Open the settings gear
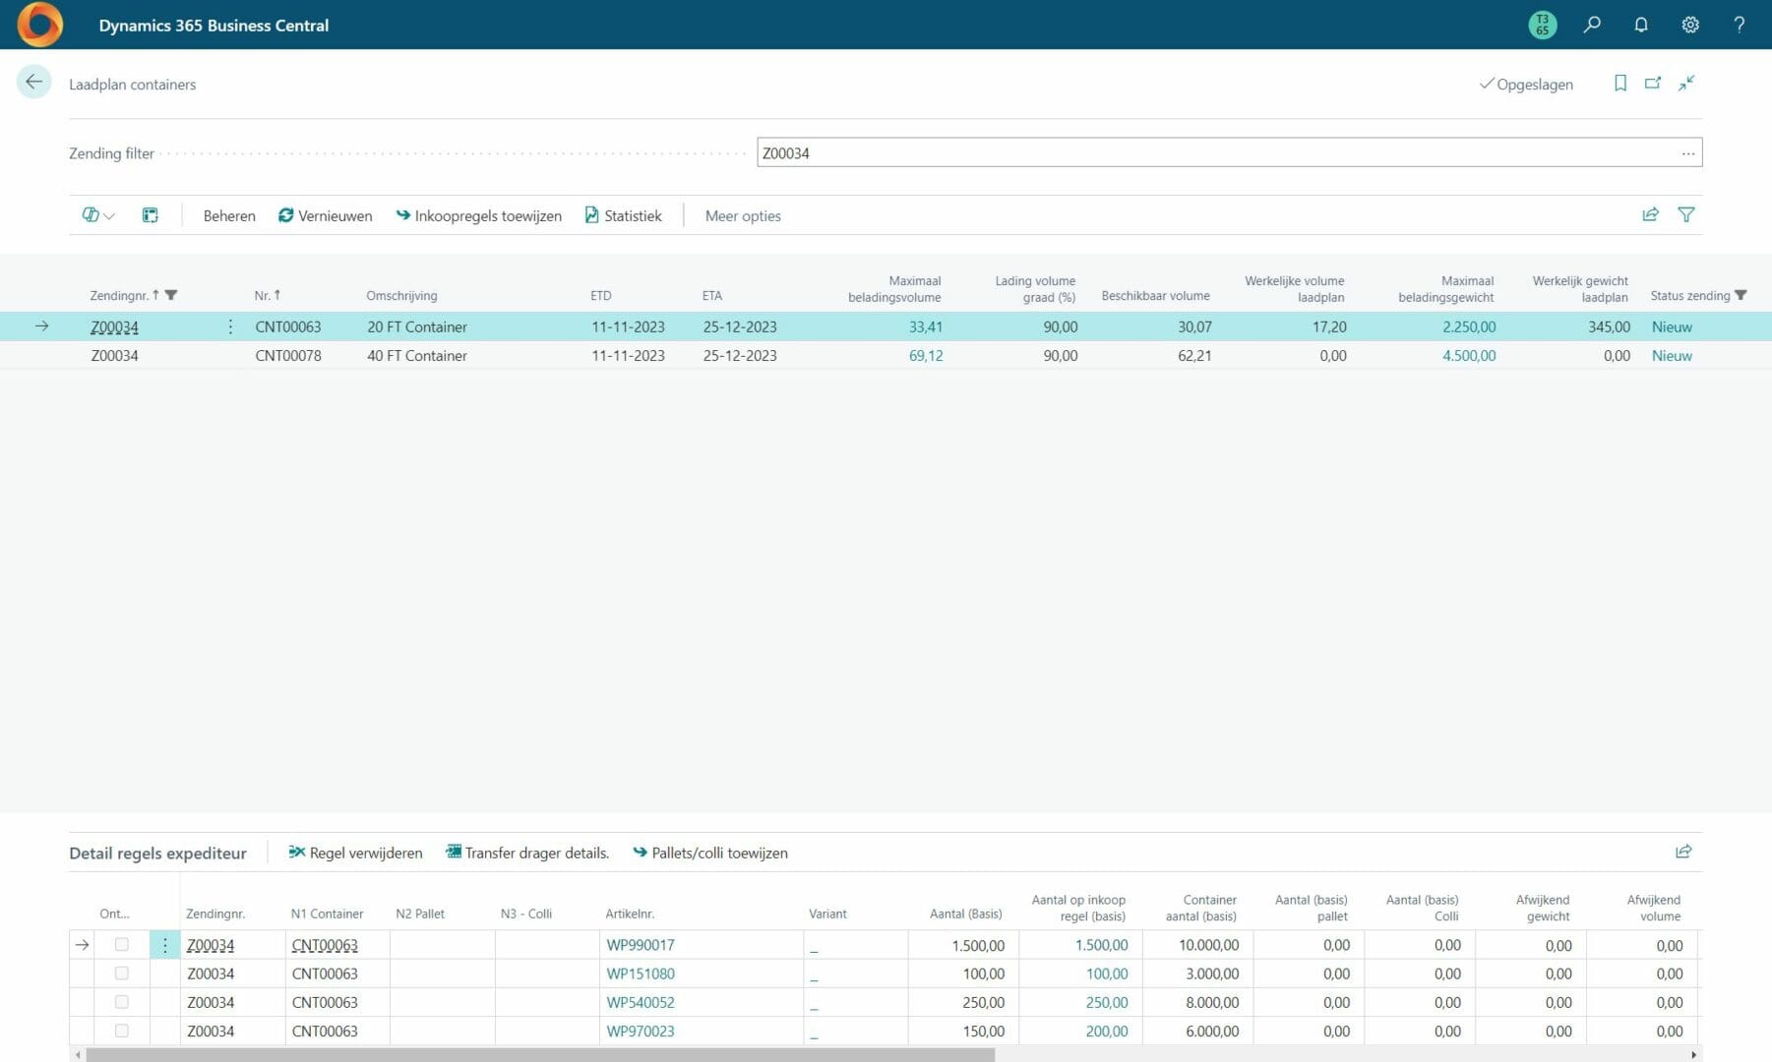Image resolution: width=1772 pixels, height=1062 pixels. pyautogui.click(x=1689, y=25)
